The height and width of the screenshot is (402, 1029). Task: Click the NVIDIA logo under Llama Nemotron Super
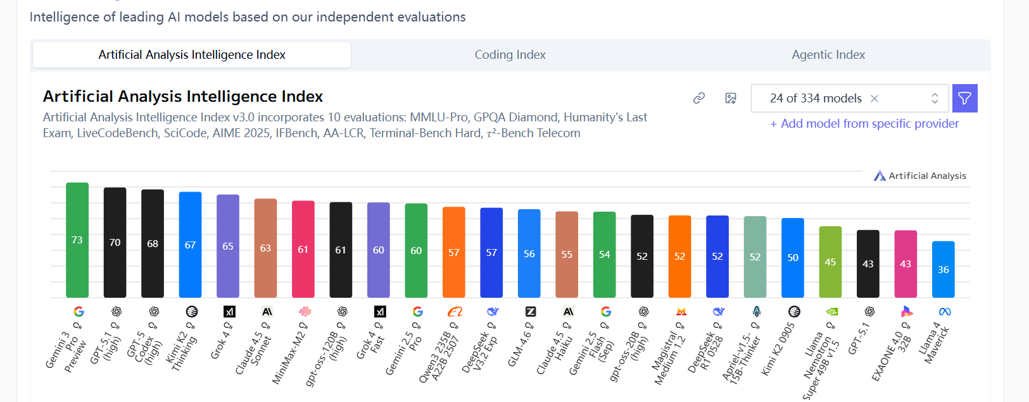pos(832,312)
